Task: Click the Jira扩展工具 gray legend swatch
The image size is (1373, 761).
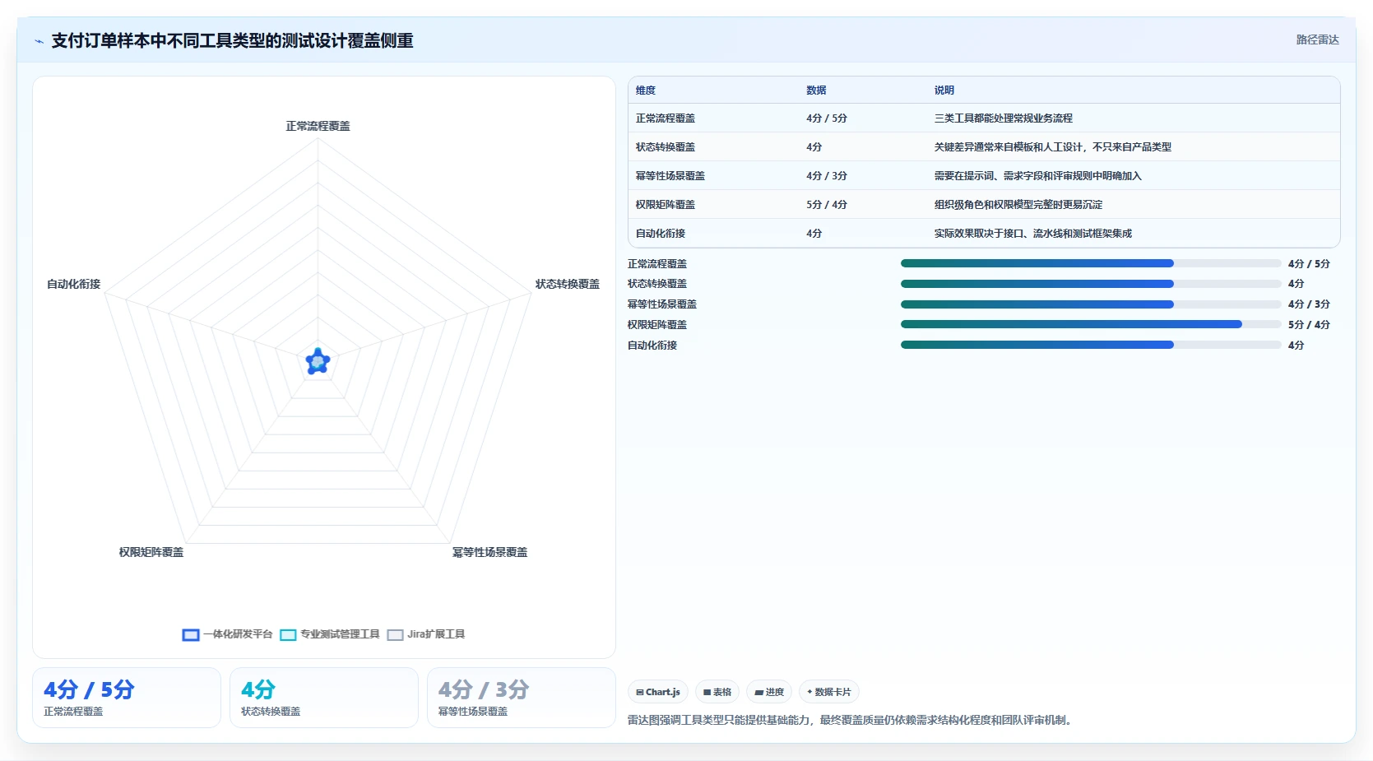Action: 395,635
